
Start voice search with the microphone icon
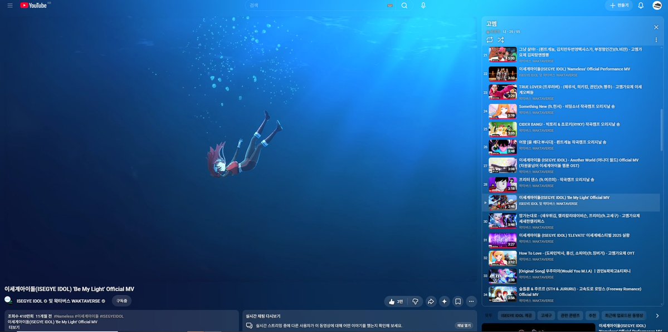coord(423,6)
